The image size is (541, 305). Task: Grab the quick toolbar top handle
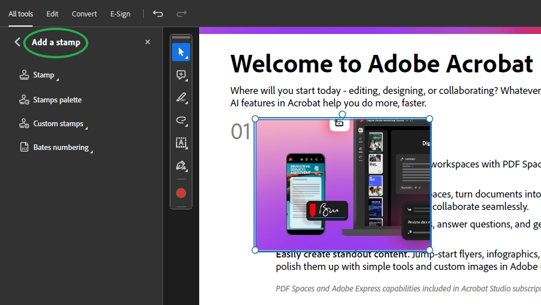tap(181, 37)
